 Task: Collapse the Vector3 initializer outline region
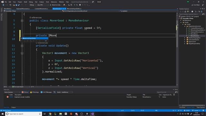click(x=22, y=53)
